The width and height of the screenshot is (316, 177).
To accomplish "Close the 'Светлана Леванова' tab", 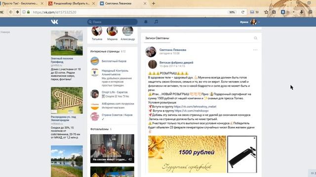I will point(145,3).
